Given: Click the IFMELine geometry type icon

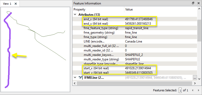Looking at the screenshot, I should point(81,78).
